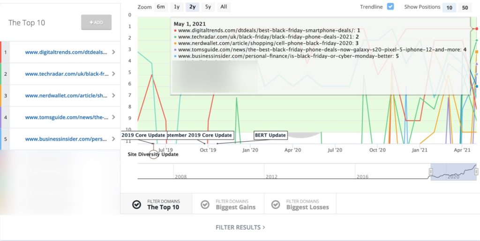
Task: Click Biggest Losses checkmark icon
Action: pos(276,204)
